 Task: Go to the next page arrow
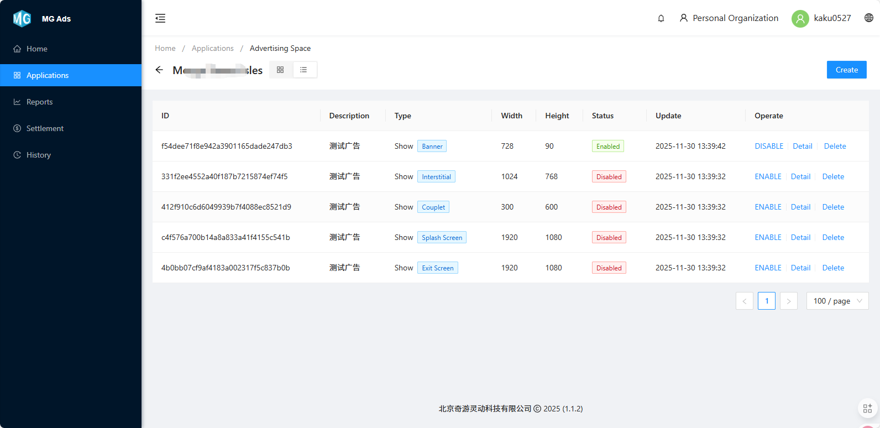point(788,301)
